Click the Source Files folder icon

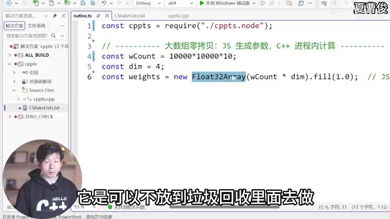25,90
